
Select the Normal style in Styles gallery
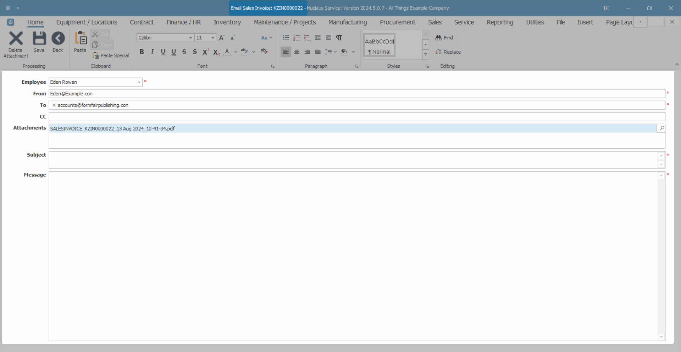click(380, 45)
